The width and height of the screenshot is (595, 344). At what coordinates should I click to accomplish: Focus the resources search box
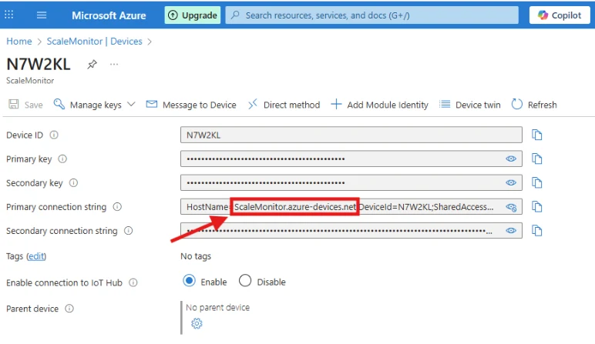[x=371, y=15]
